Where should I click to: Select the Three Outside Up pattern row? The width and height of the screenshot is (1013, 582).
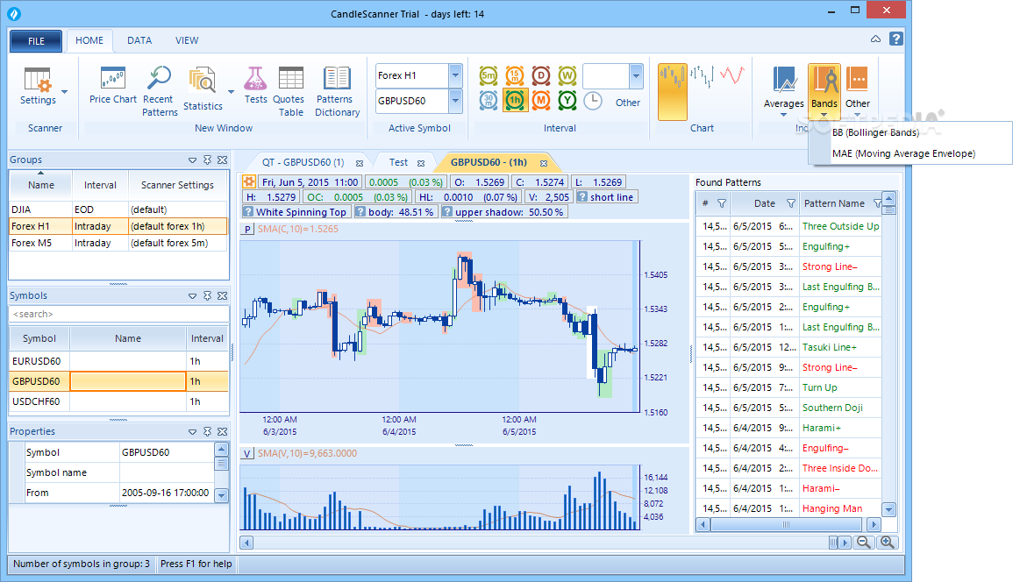click(788, 226)
